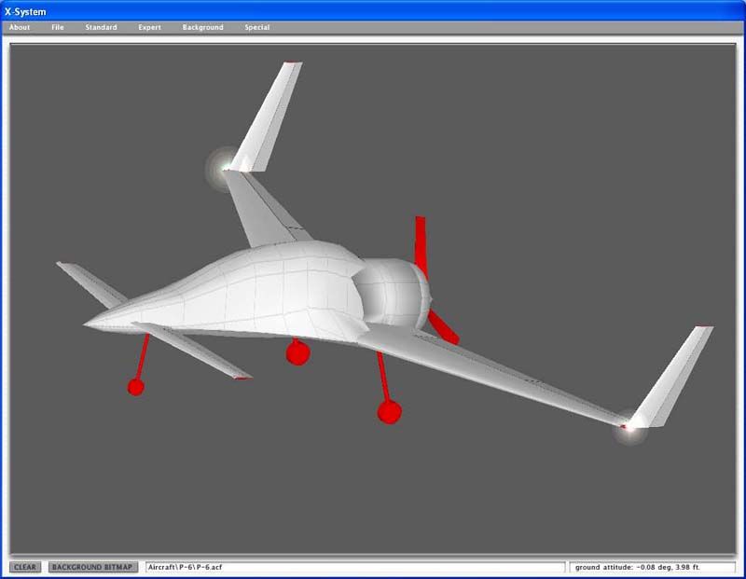
Task: Select the lowest red main gear wheel
Action: point(390,411)
